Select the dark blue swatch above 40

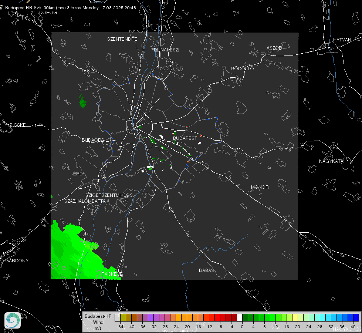click(x=356, y=318)
